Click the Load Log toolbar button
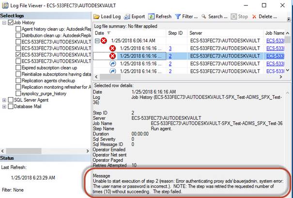The image size is (293, 198). [x=107, y=16]
